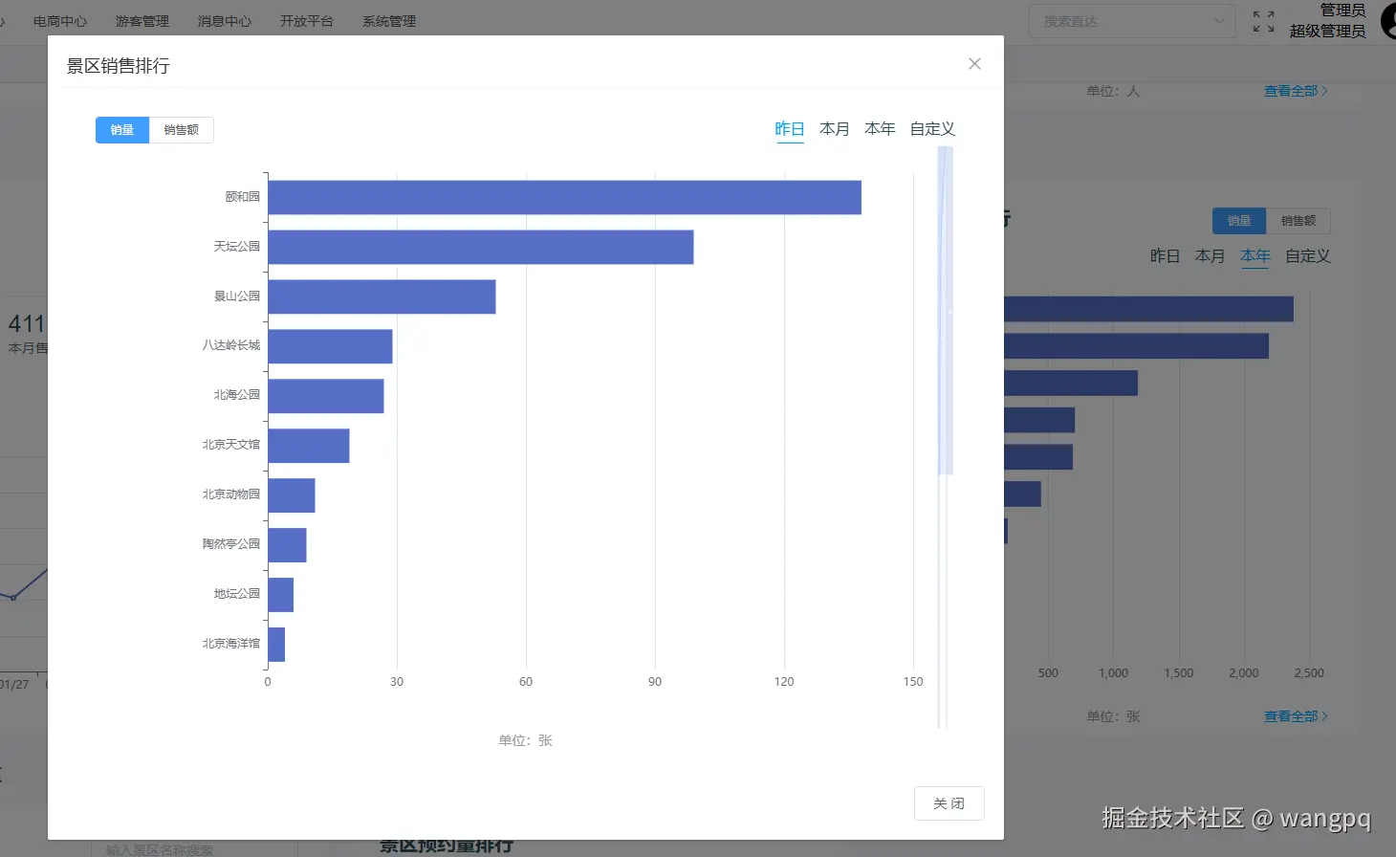The width and height of the screenshot is (1396, 857).
Task: Click 单位：张 label under dialog chart
Action: coord(526,740)
